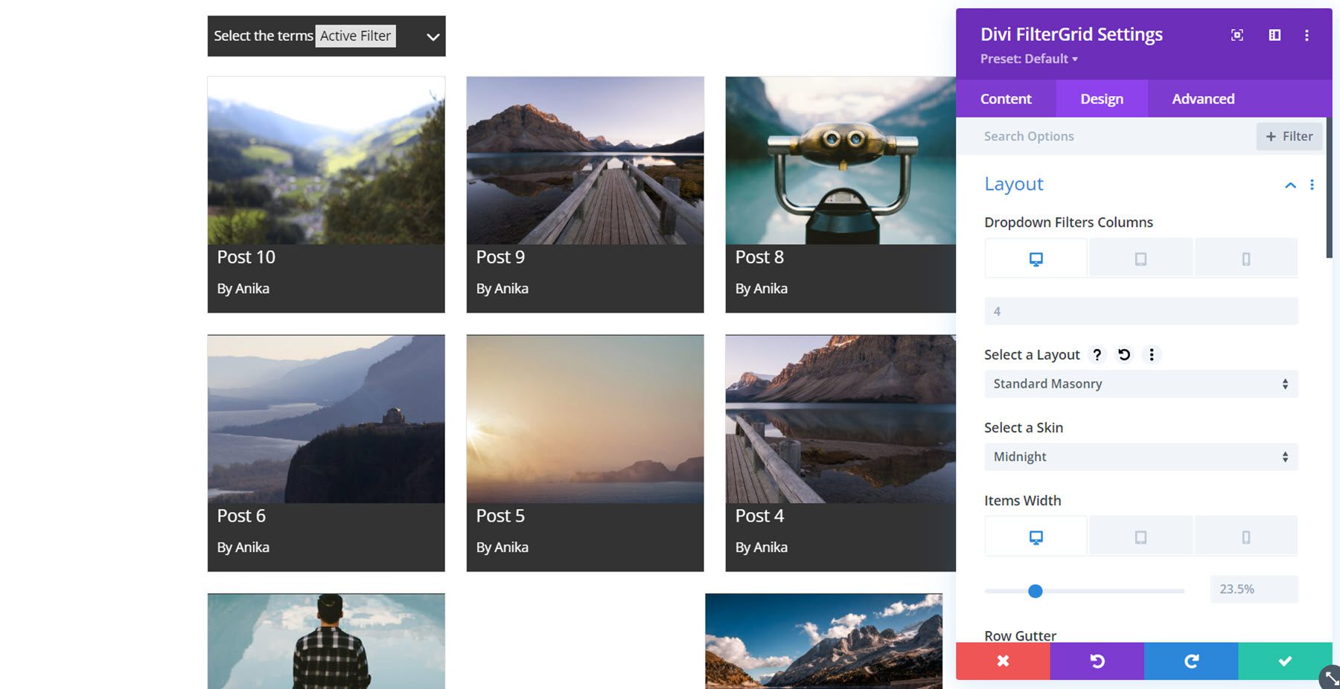Open the Standard Masonry layout dropdown
Viewport: 1340px width, 689px height.
[x=1139, y=383]
